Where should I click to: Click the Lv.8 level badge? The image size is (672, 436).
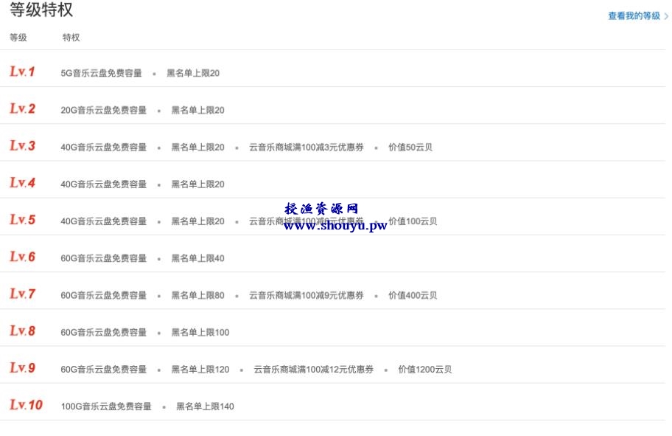pos(22,331)
